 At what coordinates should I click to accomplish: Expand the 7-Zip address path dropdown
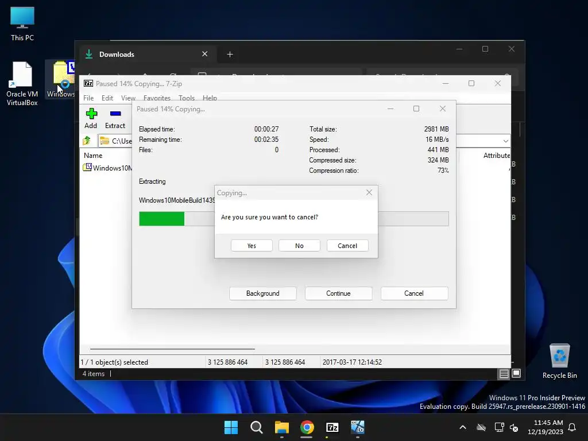505,141
